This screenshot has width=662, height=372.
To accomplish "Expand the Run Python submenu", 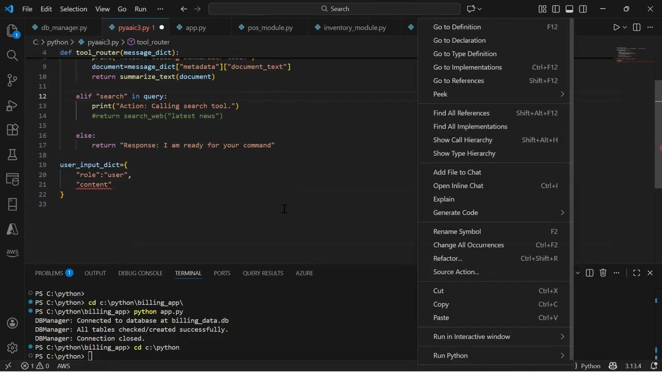I will point(495,355).
